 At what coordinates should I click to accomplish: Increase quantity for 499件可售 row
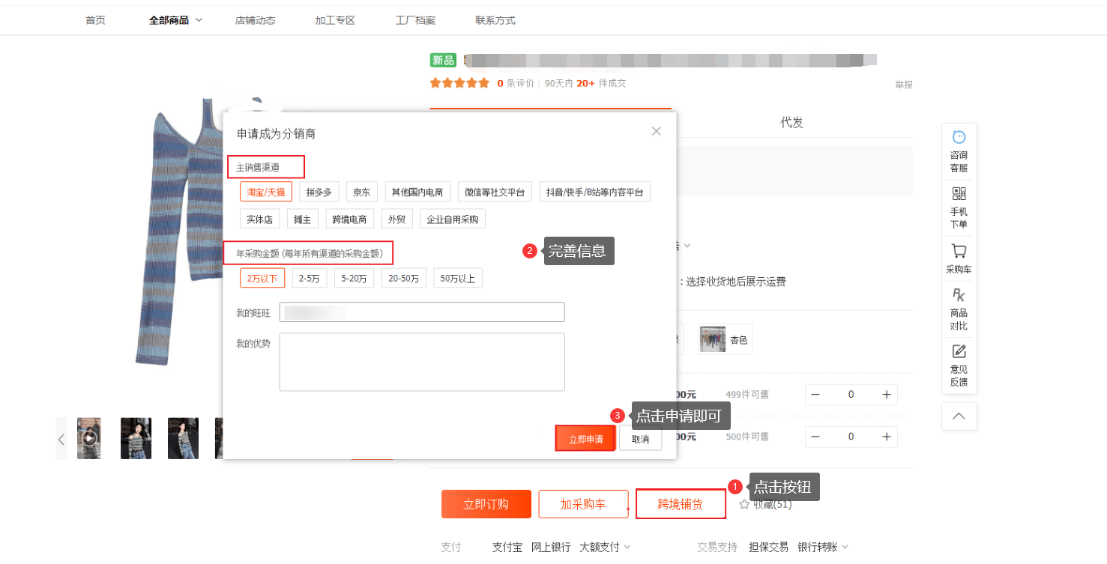pos(886,395)
